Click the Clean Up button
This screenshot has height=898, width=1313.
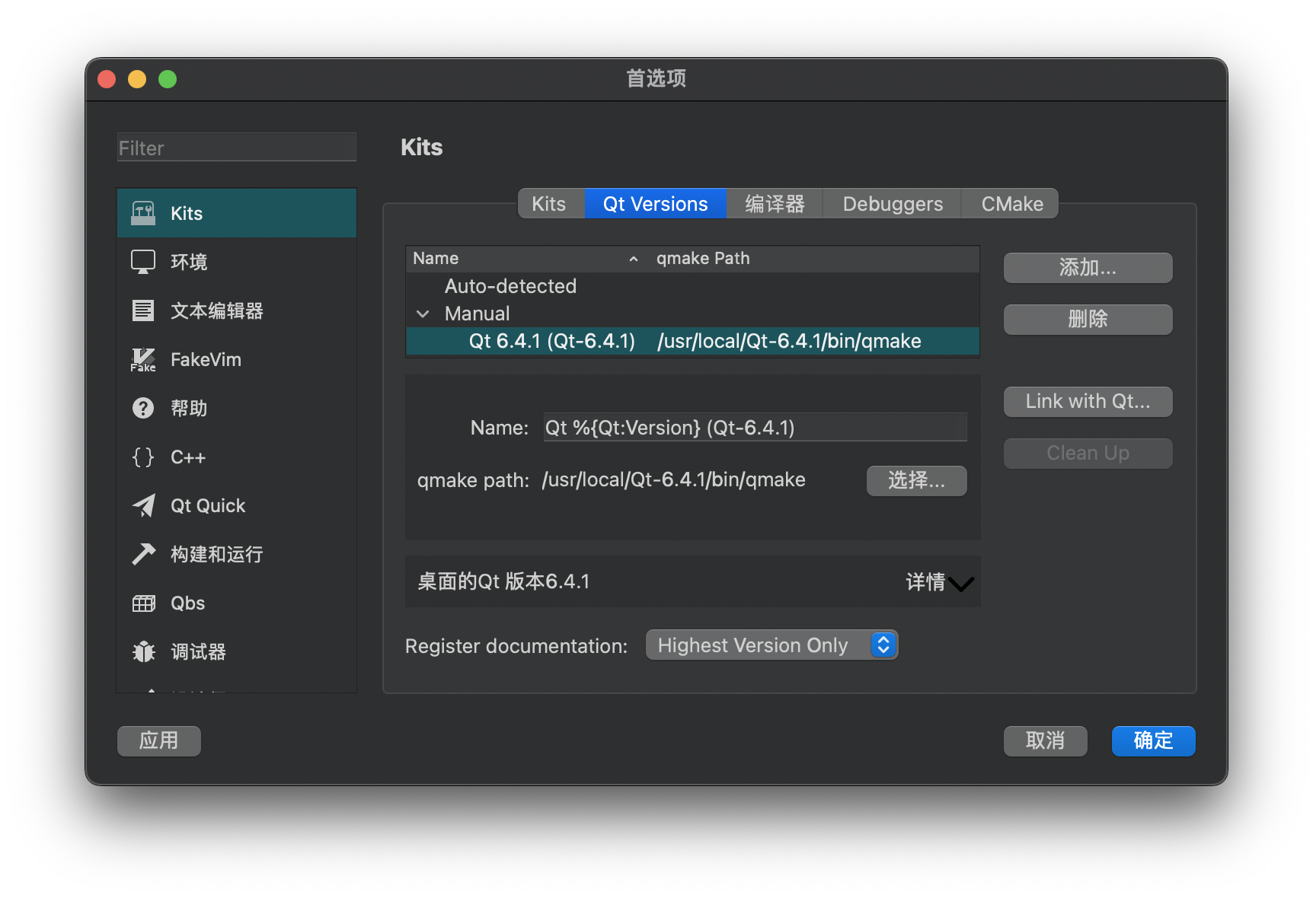point(1088,454)
